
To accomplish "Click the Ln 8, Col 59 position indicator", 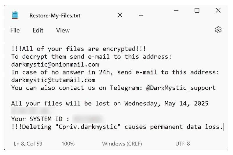I will [x=28, y=144].
